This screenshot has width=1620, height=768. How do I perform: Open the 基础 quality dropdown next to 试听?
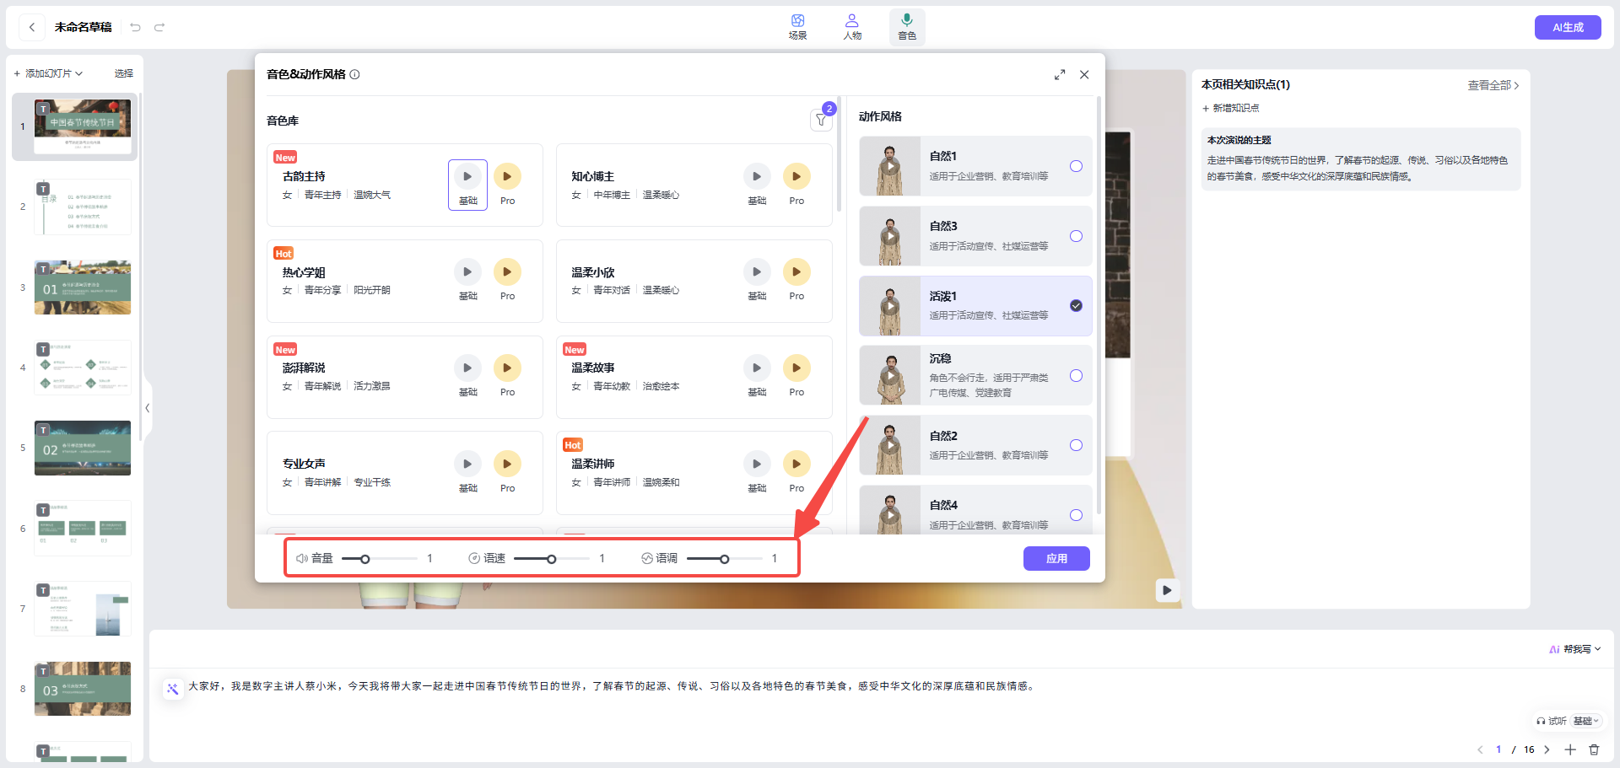coord(1585,721)
